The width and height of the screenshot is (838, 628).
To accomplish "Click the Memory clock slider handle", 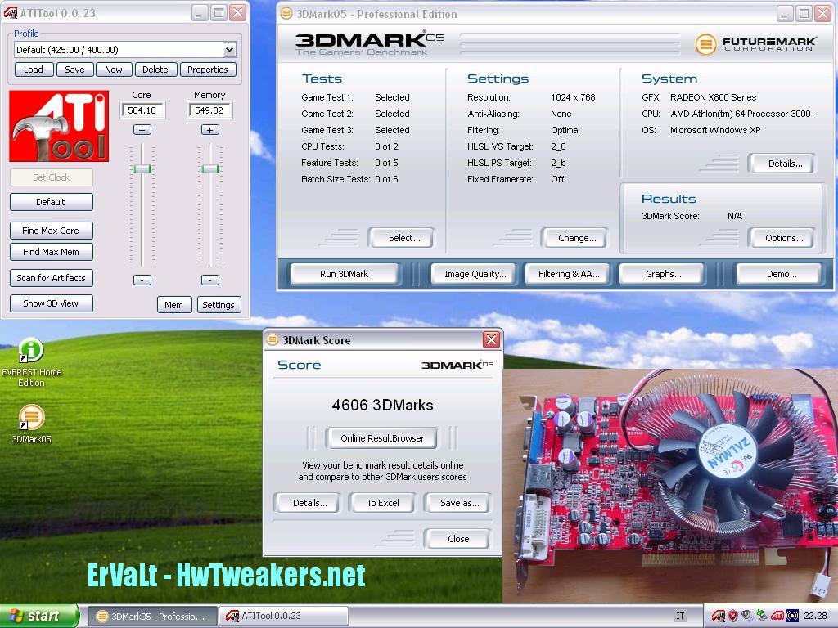I will 210,168.
